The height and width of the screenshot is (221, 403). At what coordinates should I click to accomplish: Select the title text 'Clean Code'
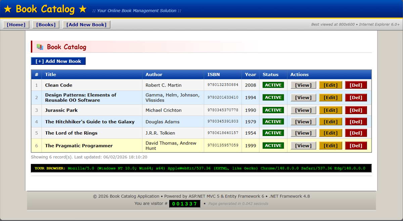59,85
